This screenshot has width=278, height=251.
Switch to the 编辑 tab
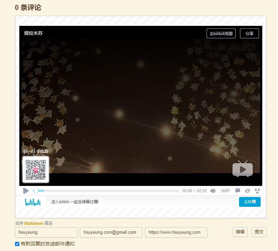[240, 232]
